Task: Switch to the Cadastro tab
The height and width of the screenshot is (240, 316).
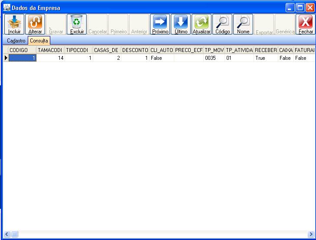Action: pos(16,40)
